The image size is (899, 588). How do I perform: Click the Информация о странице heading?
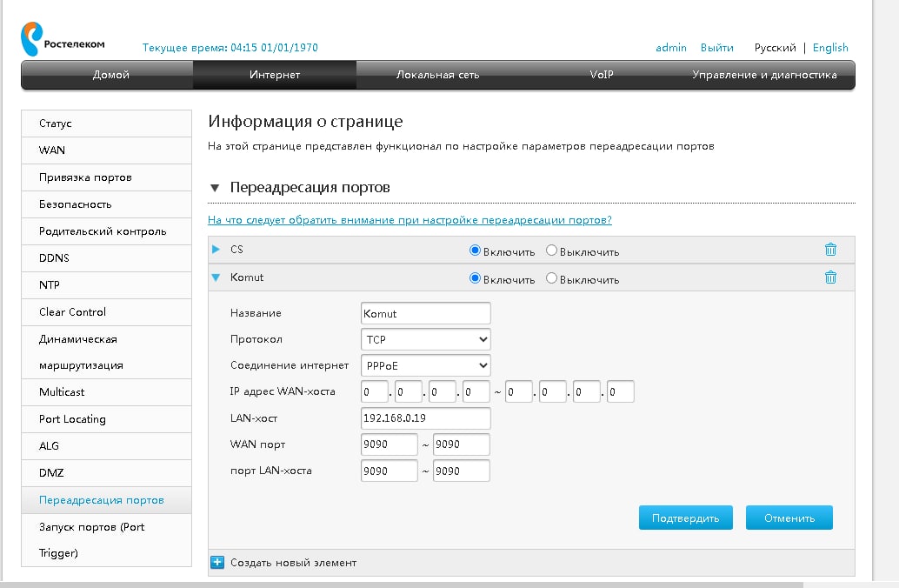pyautogui.click(x=305, y=122)
